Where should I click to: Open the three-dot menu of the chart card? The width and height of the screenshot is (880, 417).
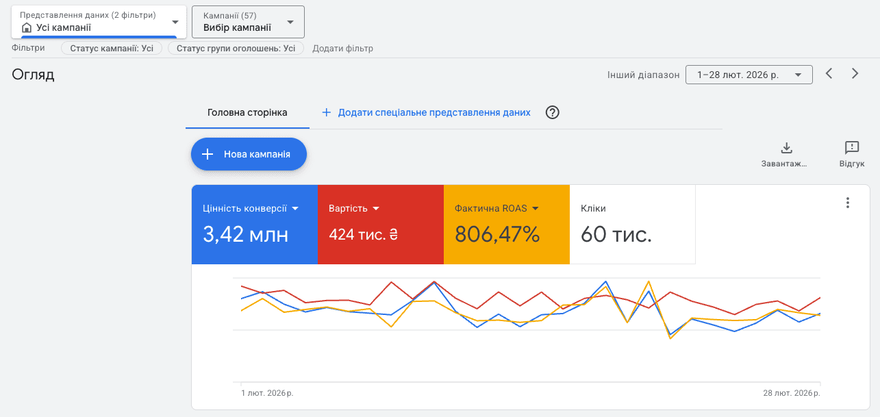tap(848, 203)
